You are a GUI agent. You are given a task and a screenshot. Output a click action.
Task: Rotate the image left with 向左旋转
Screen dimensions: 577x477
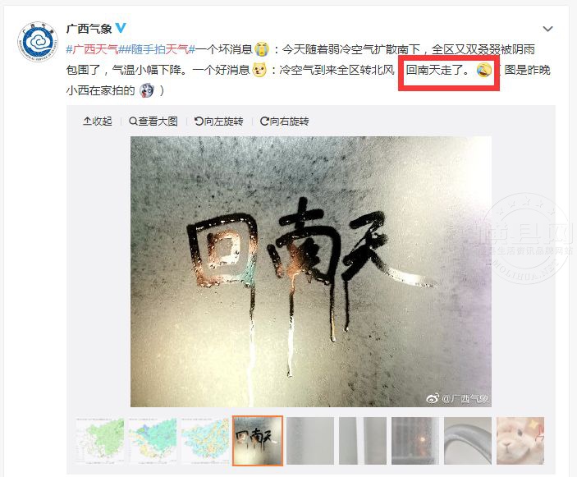[219, 121]
